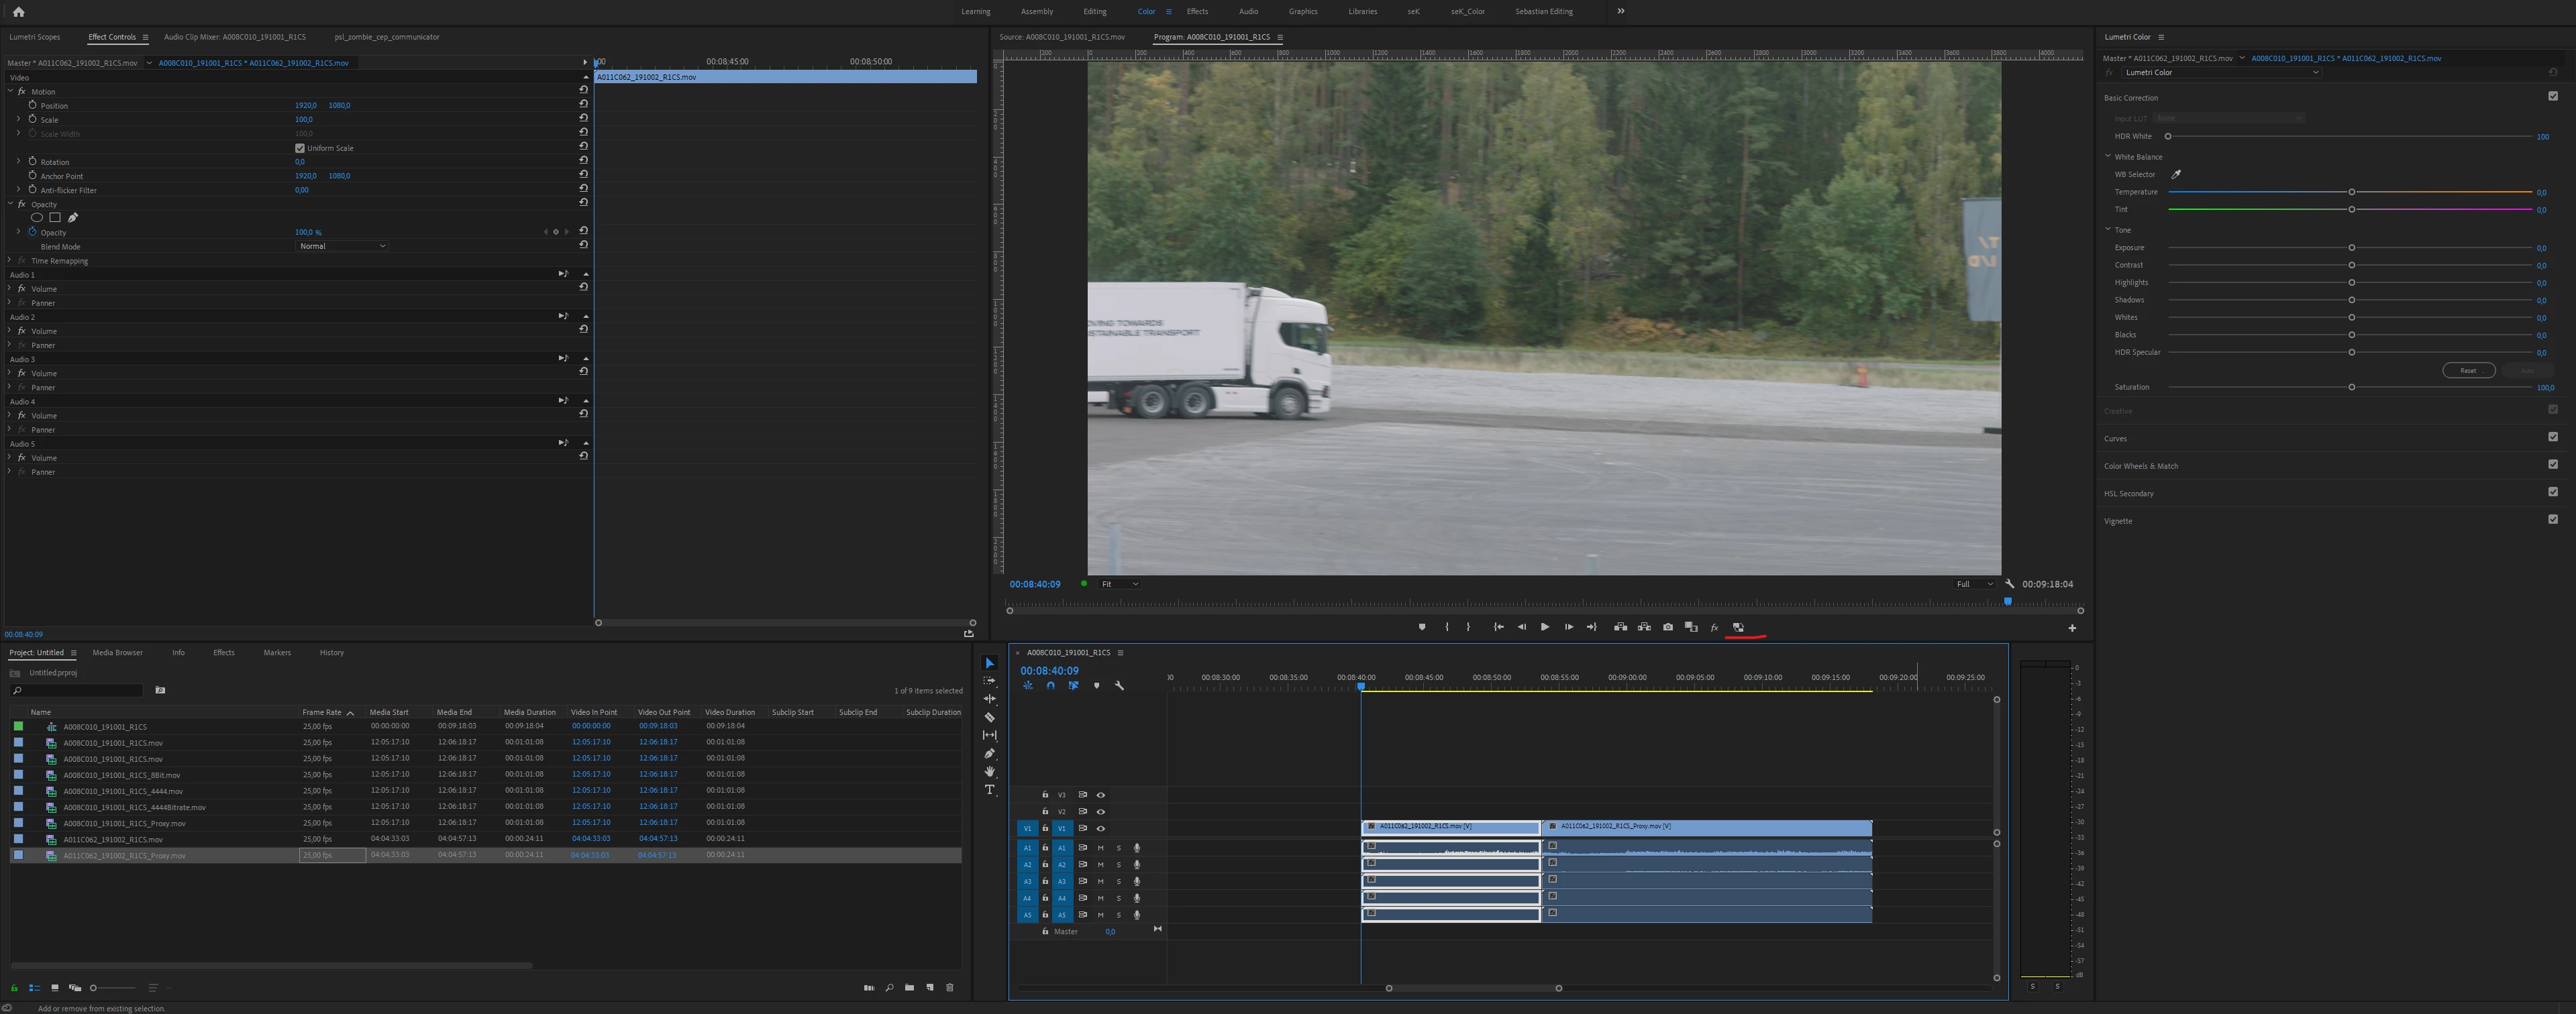Image resolution: width=2576 pixels, height=1014 pixels.
Task: Select the Pen tool in tools panel
Action: (x=989, y=753)
